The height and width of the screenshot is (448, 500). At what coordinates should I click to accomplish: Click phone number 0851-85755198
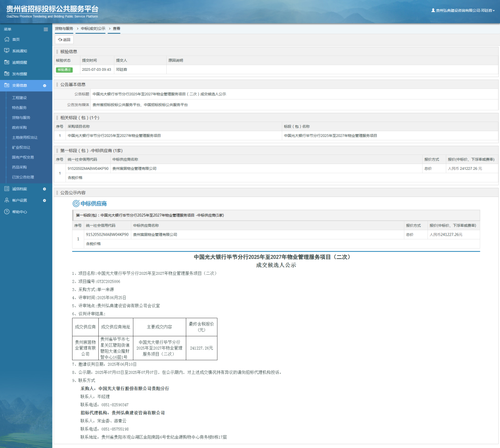click(115, 429)
